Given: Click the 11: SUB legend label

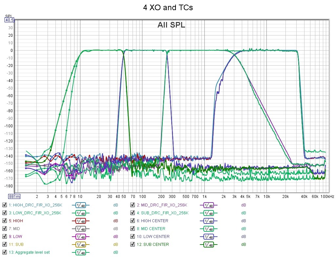Looking at the screenshot, I should pyautogui.click(x=16, y=244).
